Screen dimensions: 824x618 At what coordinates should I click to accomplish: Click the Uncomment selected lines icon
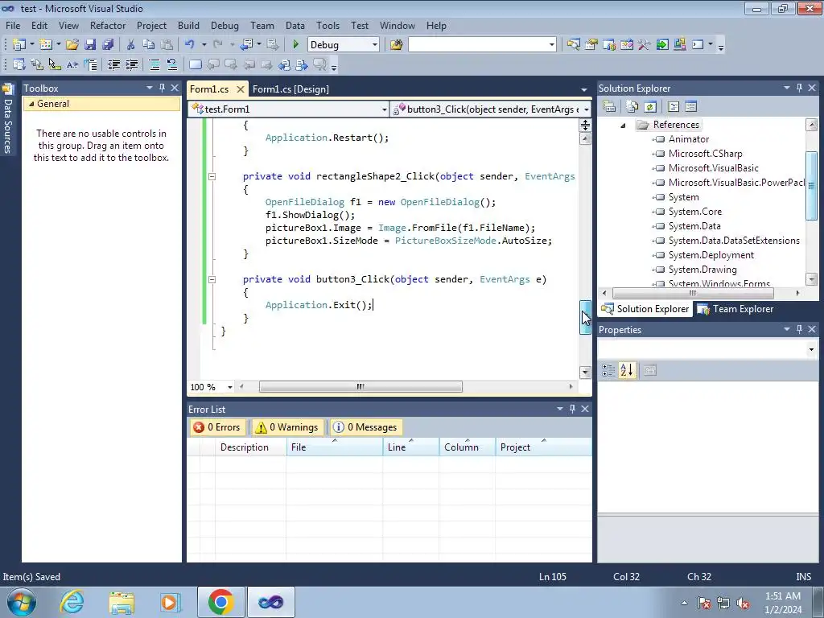click(172, 64)
